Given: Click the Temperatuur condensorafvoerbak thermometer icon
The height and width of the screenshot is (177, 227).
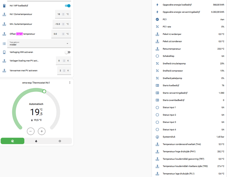Looking at the screenshot, I should (x=157, y=144).
